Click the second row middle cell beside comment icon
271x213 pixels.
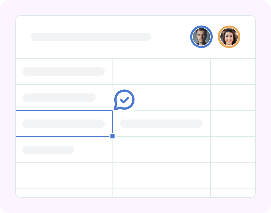172,98
